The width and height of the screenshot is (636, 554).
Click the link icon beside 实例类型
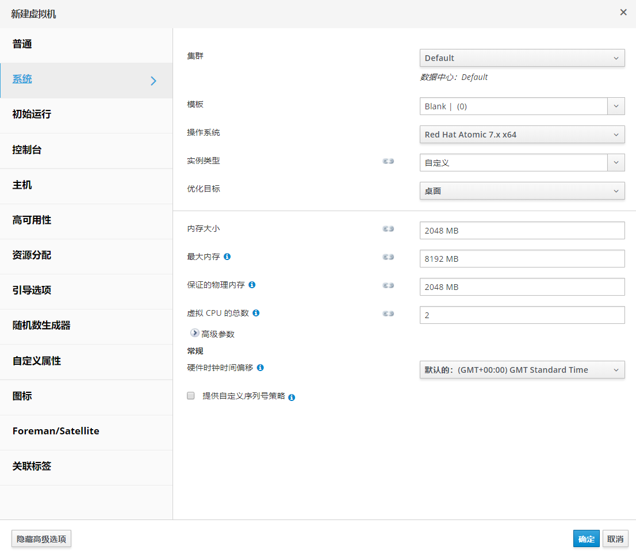click(388, 161)
